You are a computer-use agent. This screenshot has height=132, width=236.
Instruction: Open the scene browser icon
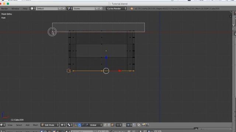tap(70, 8)
